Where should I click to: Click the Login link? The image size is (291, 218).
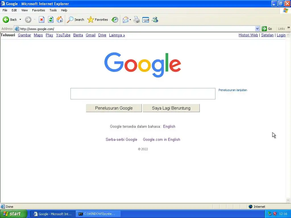point(281,35)
